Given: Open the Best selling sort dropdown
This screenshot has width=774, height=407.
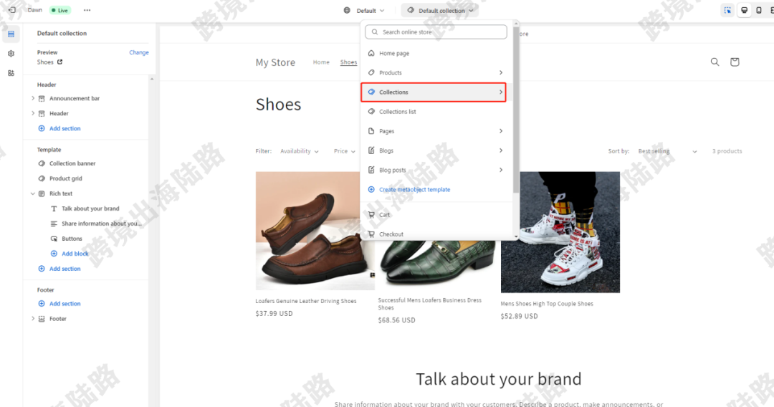Looking at the screenshot, I should [667, 151].
